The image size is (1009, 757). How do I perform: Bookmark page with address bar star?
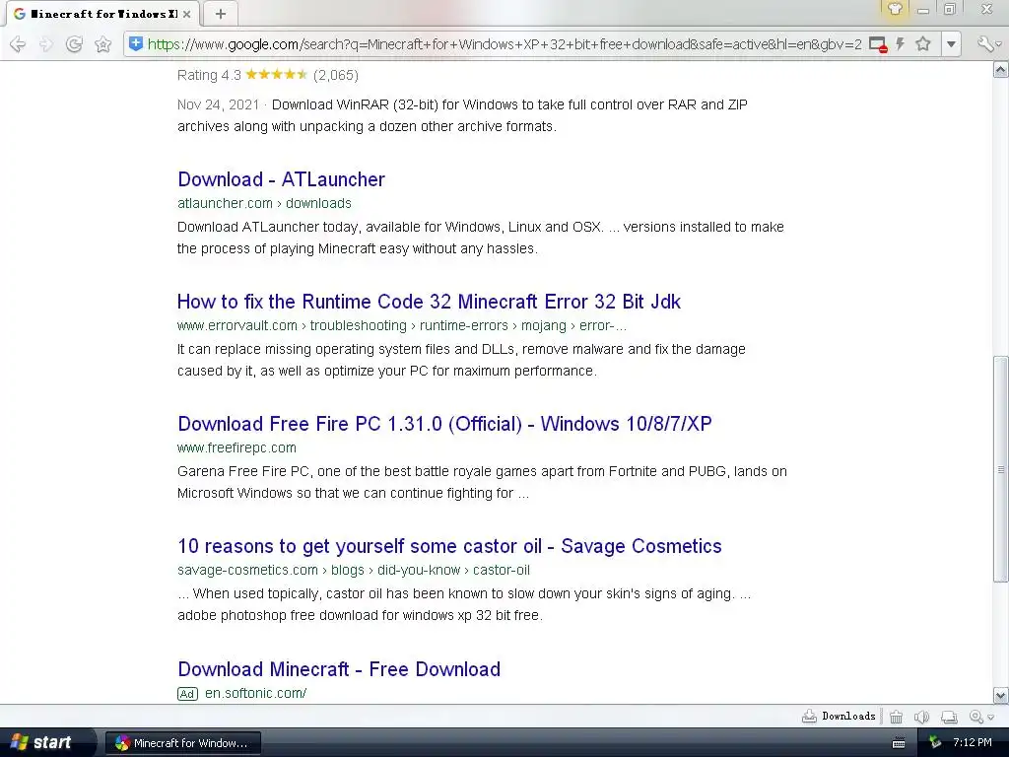tap(923, 43)
